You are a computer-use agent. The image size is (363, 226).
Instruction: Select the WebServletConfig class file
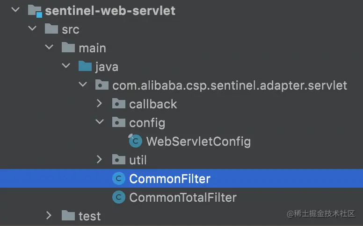click(x=198, y=141)
